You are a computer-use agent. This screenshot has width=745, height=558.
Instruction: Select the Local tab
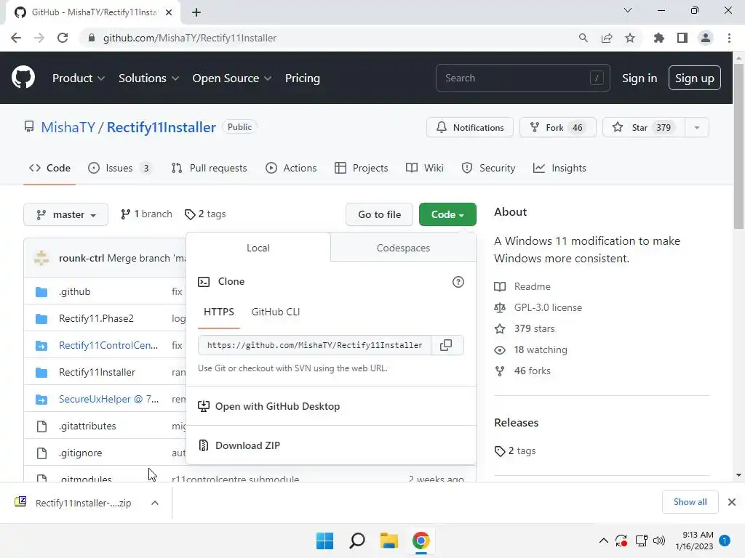pyautogui.click(x=258, y=248)
